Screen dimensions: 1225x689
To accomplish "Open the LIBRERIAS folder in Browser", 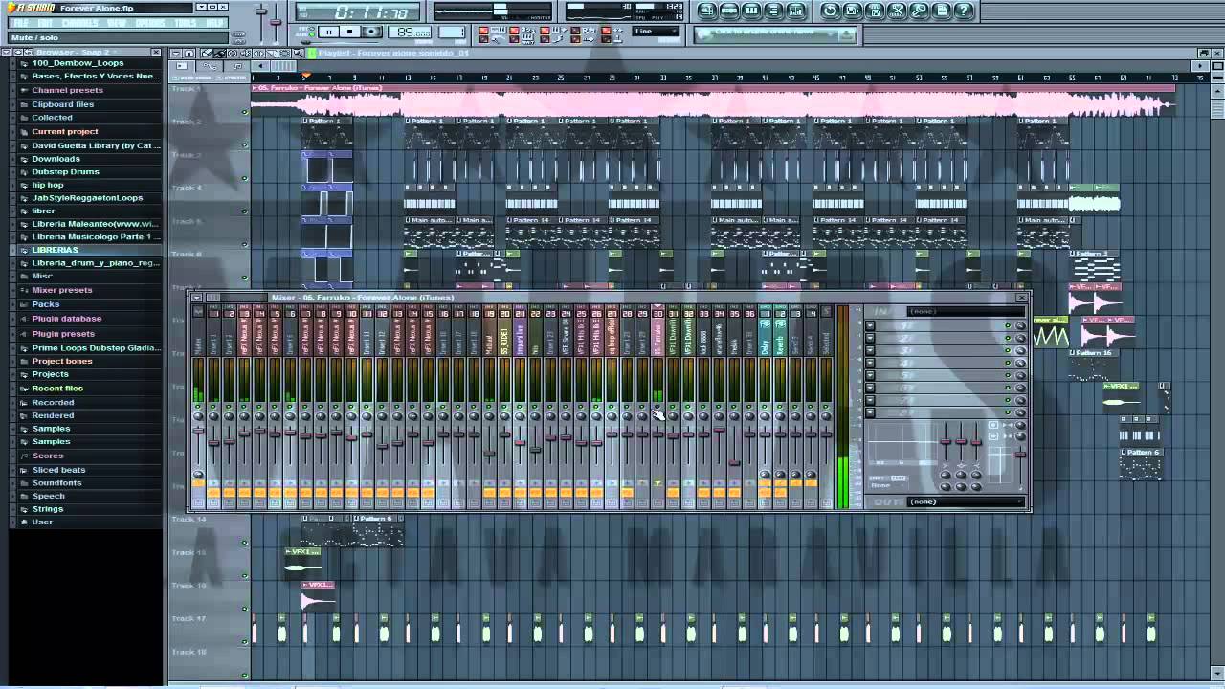I will 55,250.
